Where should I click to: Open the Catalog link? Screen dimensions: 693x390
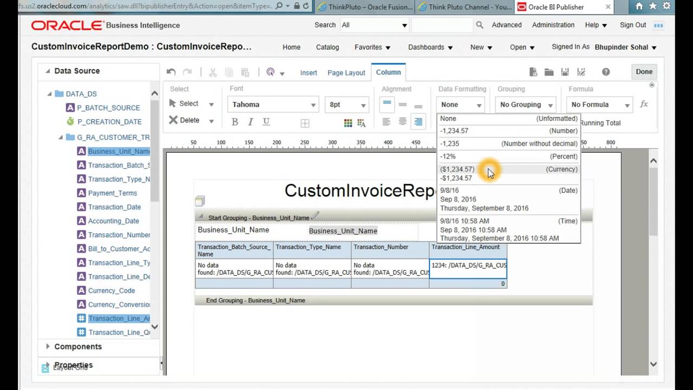coord(328,47)
